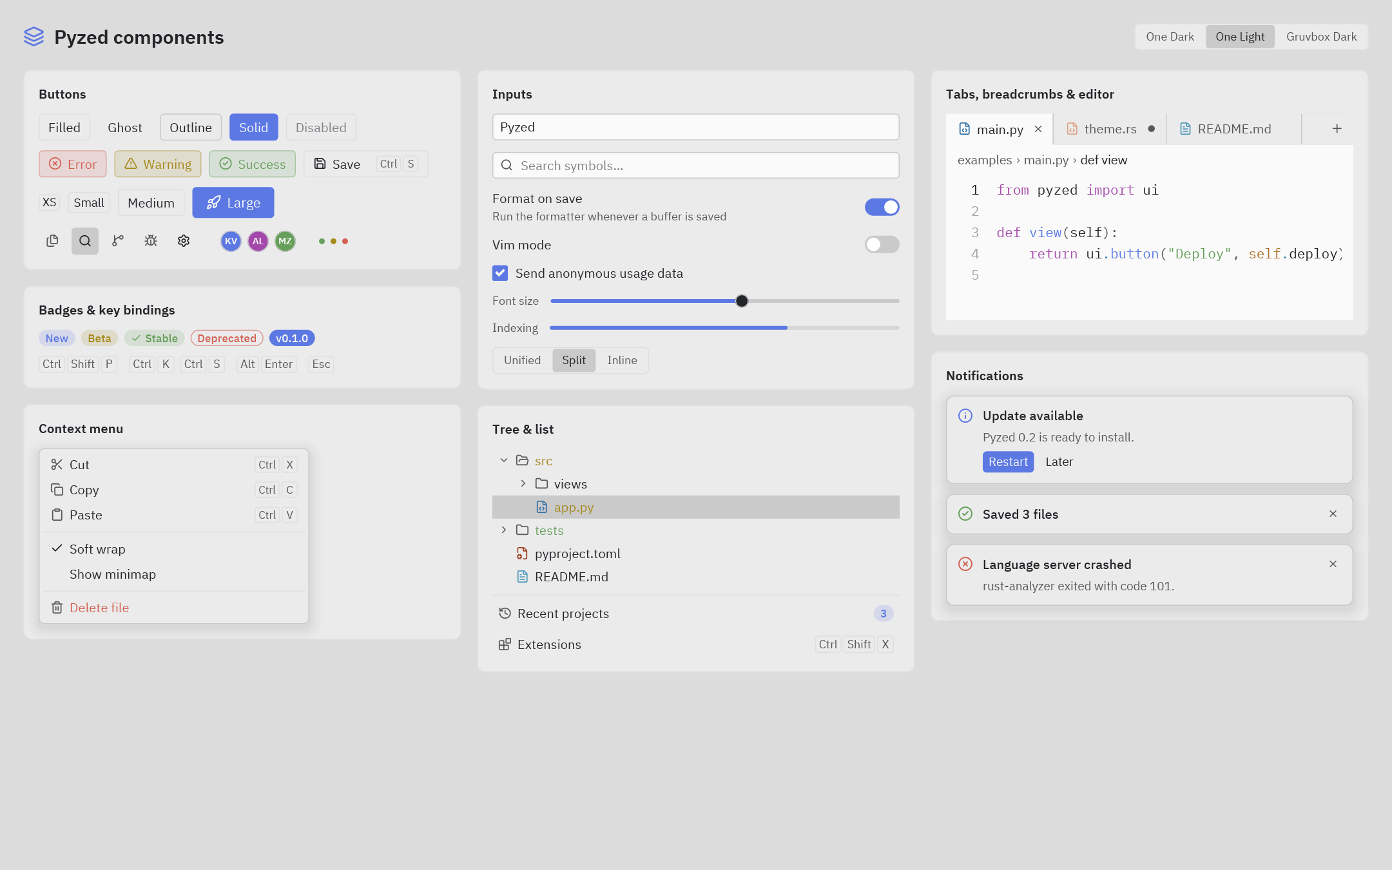Click the Large rocket button
The height and width of the screenshot is (870, 1392).
click(x=233, y=202)
